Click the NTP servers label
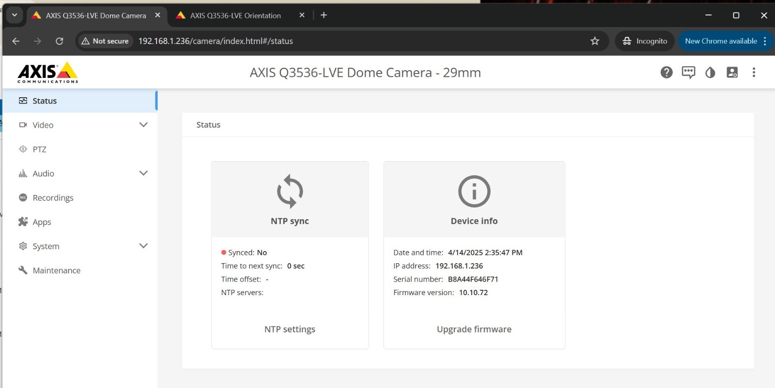 tap(242, 292)
